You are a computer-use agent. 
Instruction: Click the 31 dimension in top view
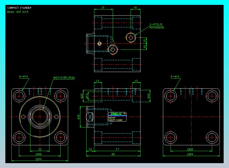(103, 7)
